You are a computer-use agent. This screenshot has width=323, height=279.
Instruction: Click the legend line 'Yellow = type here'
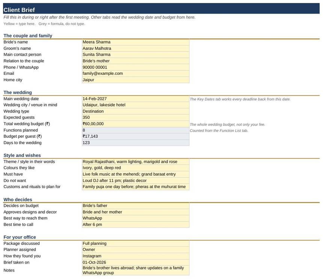click(44, 24)
